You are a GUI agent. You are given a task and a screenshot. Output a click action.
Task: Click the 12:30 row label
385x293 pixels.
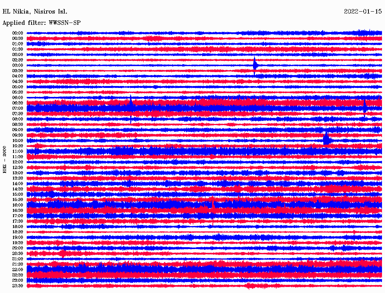[18, 168]
